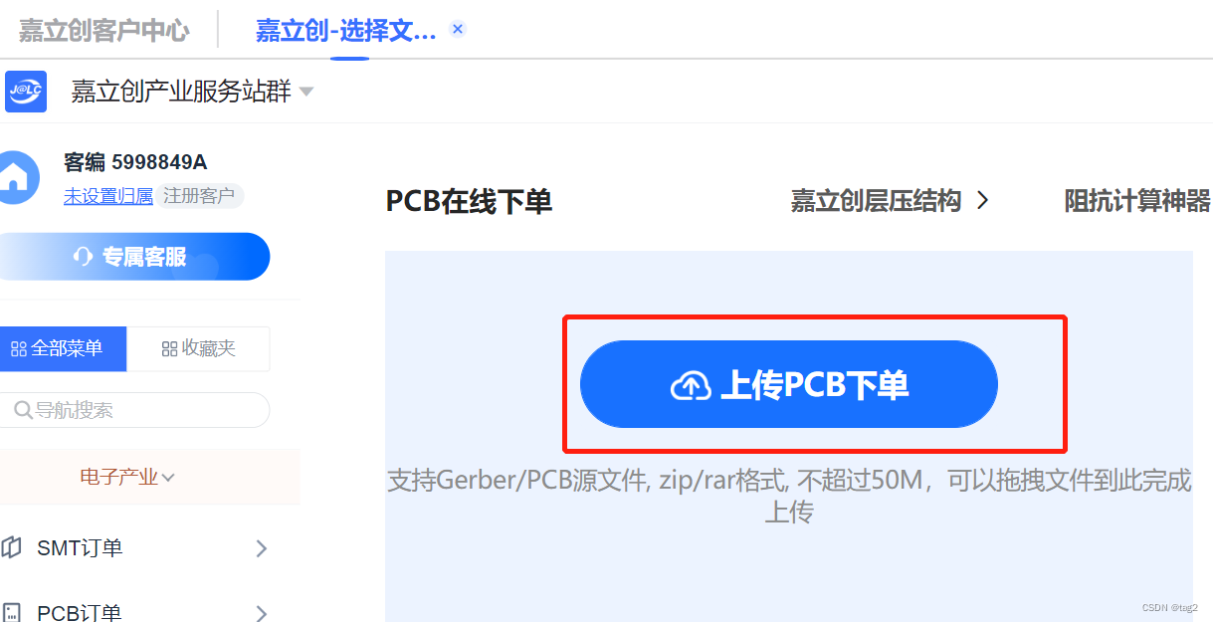Expand the SMT订单 chevron
This screenshot has height=622, width=1213.
point(262,548)
